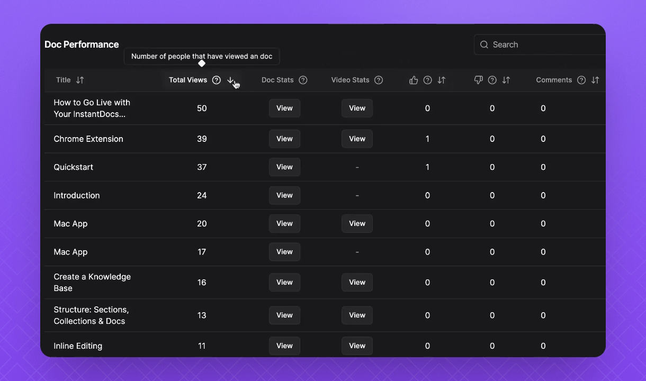Screen dimensions: 646x381
Task: View Video Stats for Inline Editing
Action: (357, 346)
